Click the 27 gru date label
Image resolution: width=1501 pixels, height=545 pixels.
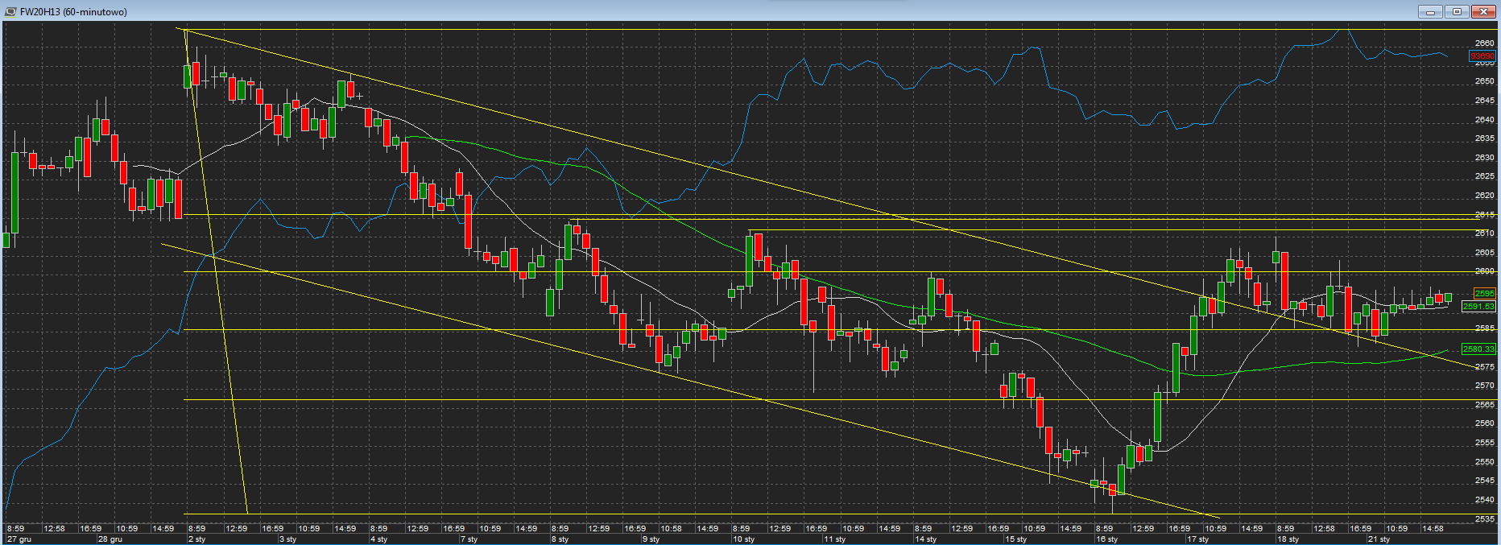[x=19, y=539]
